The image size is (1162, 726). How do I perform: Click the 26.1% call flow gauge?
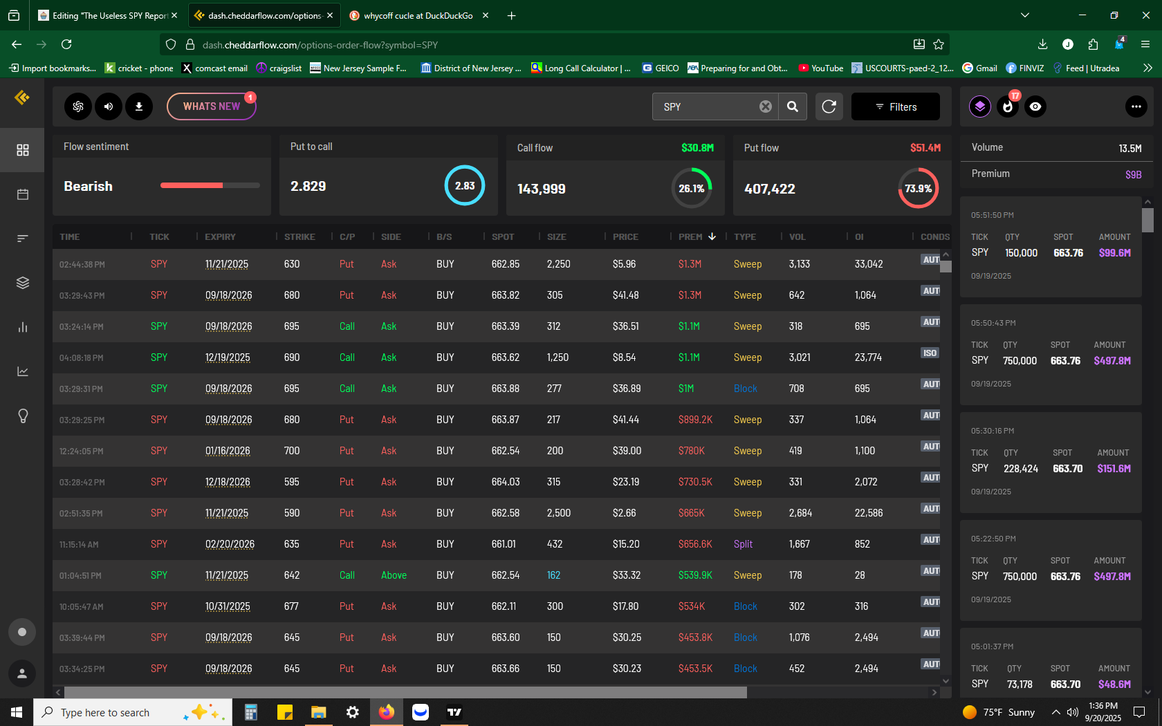pyautogui.click(x=692, y=188)
